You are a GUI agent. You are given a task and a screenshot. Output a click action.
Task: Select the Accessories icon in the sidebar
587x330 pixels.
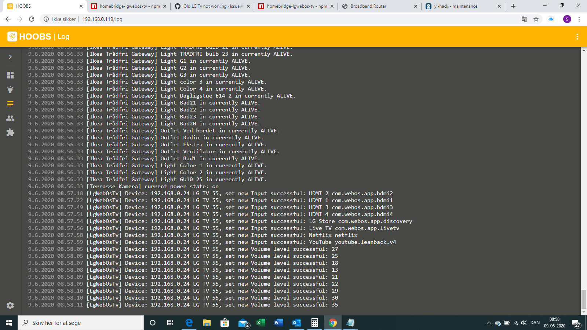(10, 89)
